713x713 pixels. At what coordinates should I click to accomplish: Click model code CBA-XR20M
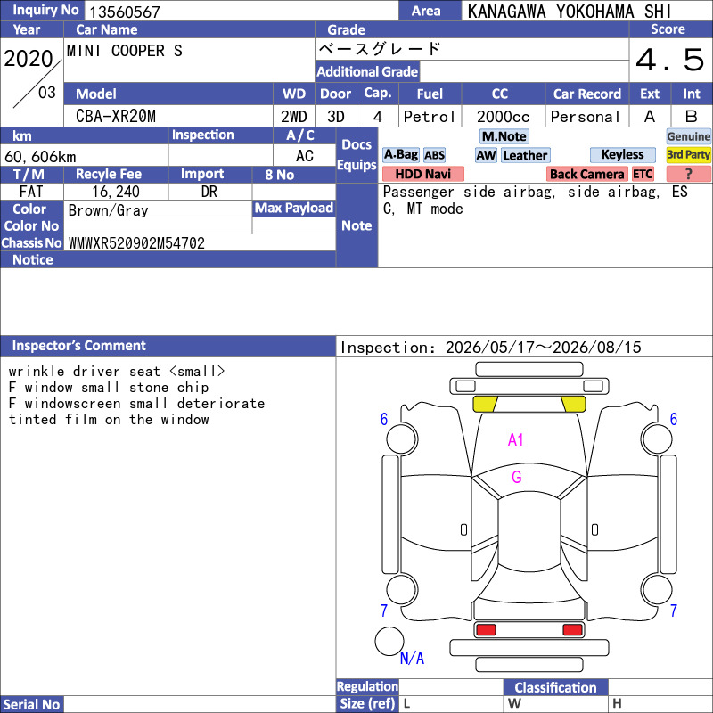116,117
